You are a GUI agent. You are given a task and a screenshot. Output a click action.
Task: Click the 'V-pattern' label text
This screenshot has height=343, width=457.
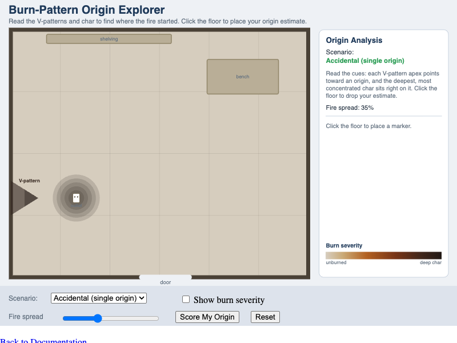(x=30, y=181)
